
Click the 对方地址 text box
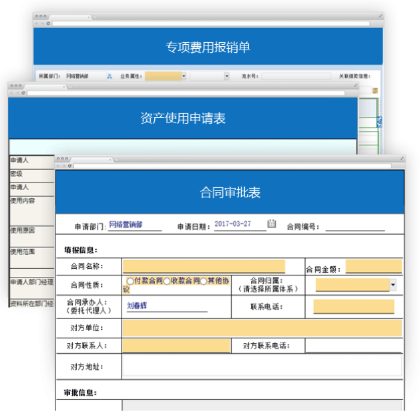[262, 366]
